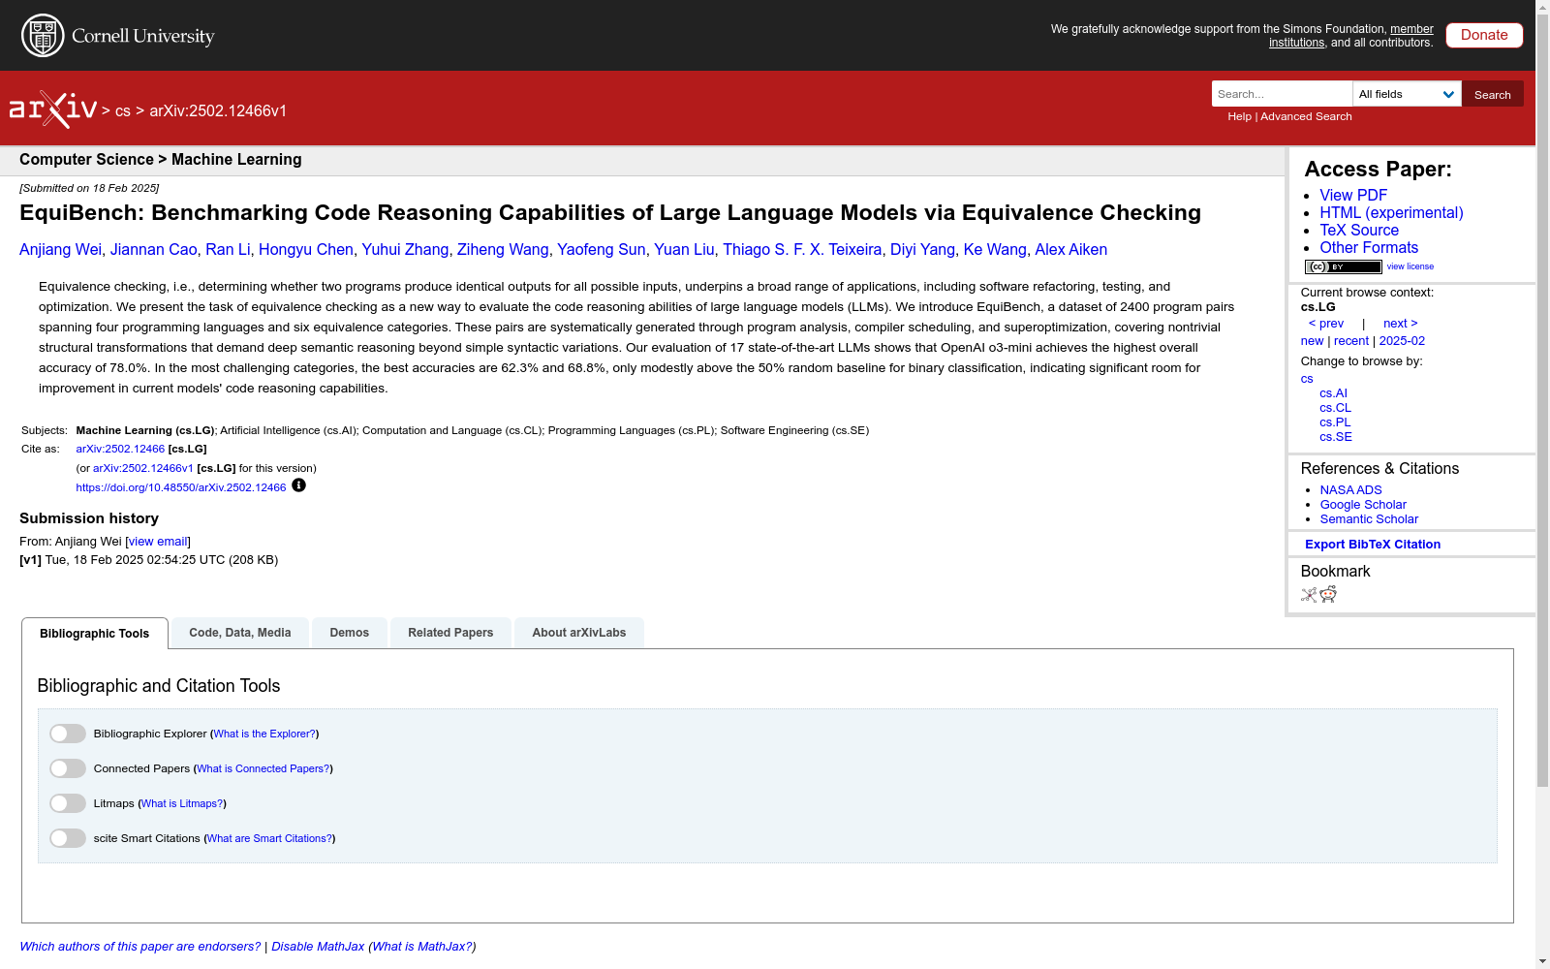
Task: Open NASA ADS citations link
Action: (1350, 490)
